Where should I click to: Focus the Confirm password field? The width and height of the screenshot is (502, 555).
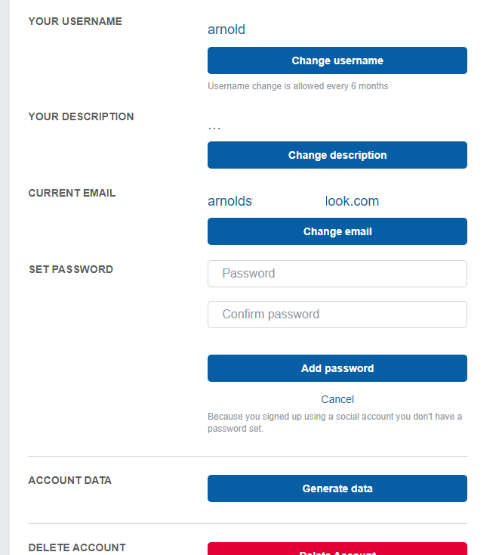[337, 315]
